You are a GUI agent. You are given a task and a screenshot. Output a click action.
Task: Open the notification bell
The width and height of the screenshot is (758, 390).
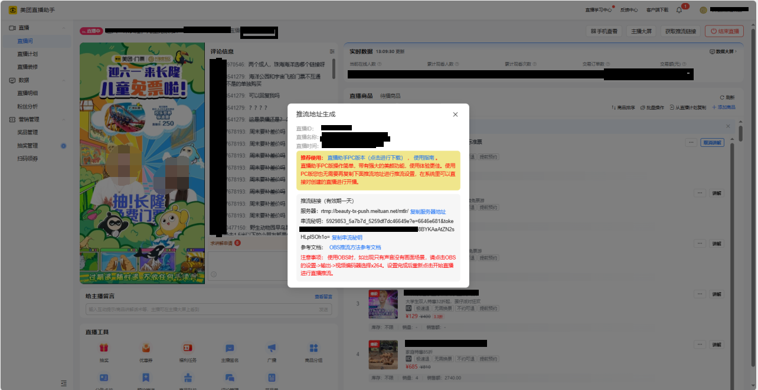coord(679,10)
